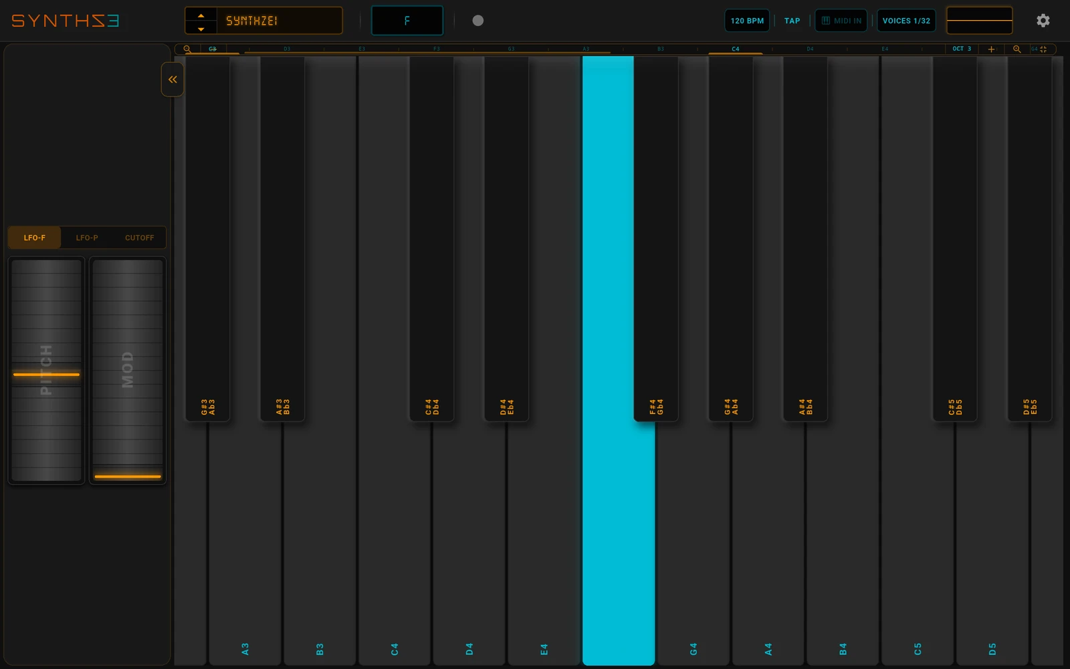The height and width of the screenshot is (669, 1070).
Task: Play the D#5/Eb5 black key
Action: pos(1030,239)
